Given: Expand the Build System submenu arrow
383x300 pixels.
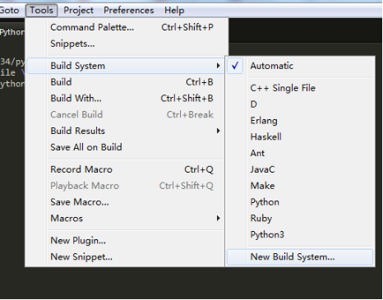Looking at the screenshot, I should tap(218, 66).
